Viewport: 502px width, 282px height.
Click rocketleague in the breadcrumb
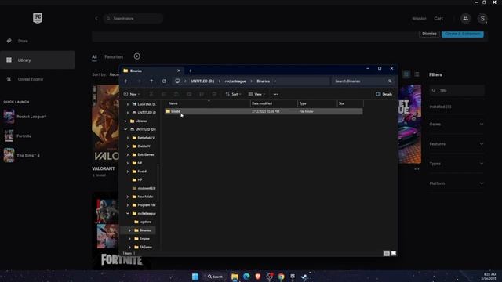(235, 81)
